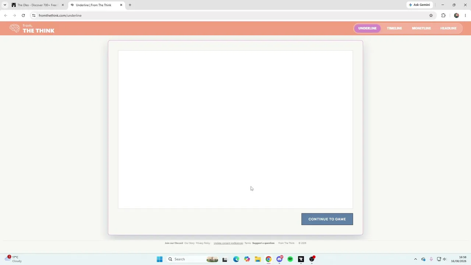Image resolution: width=471 pixels, height=265 pixels.
Task: Open Discord from the taskbar
Action: [x=279, y=259]
